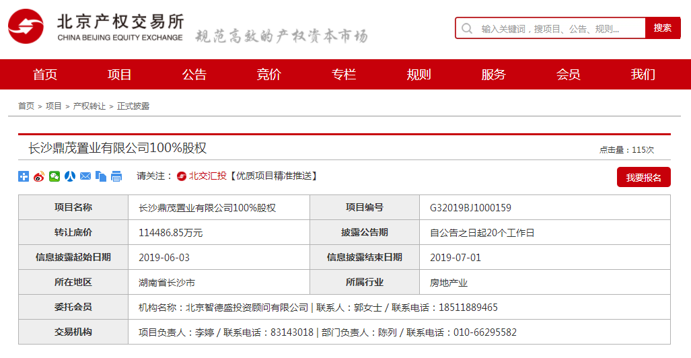Open the 规则 navigation item
Image resolution: width=691 pixels, height=358 pixels.
(419, 75)
